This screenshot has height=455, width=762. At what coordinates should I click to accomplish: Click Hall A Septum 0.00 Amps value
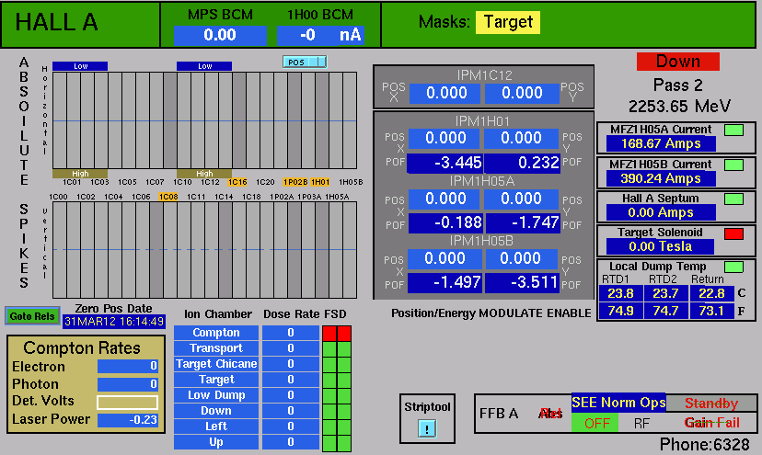click(661, 212)
